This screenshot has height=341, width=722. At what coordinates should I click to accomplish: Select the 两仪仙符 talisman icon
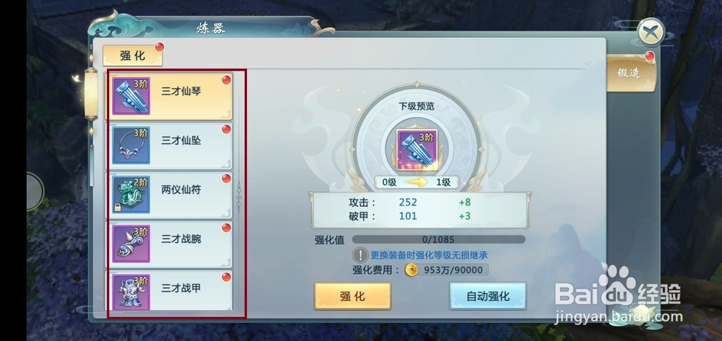(131, 195)
